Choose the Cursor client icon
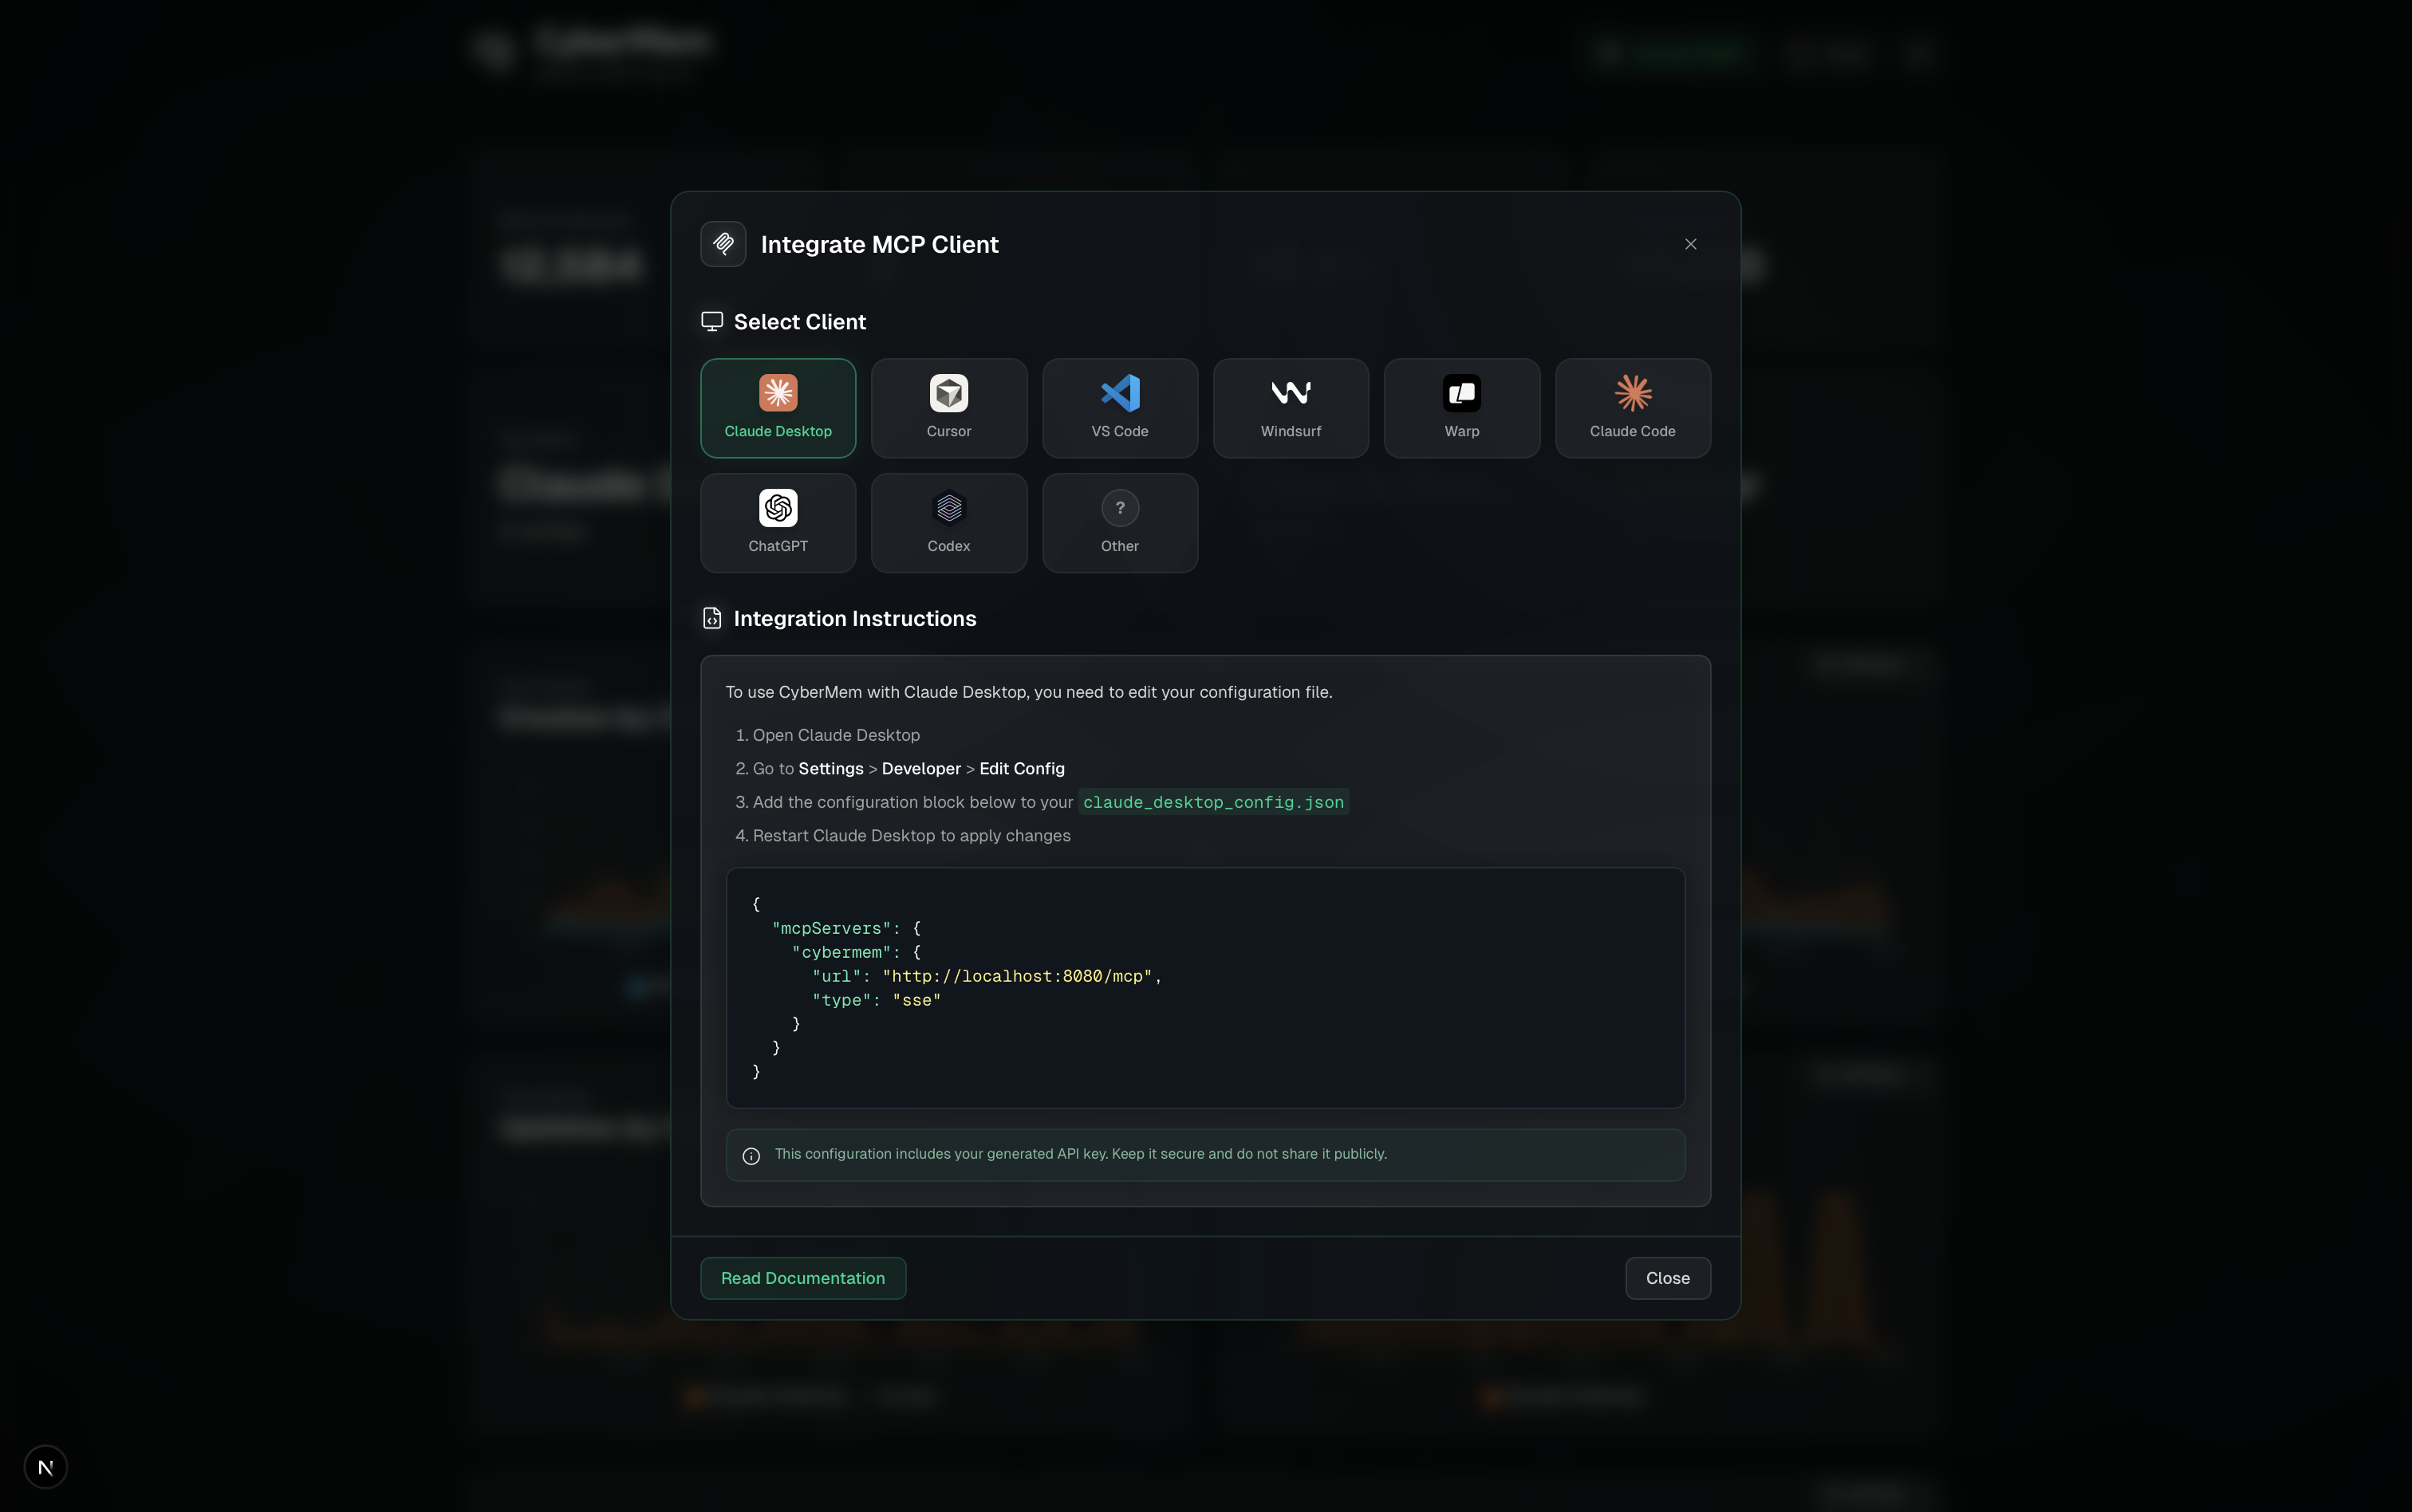The width and height of the screenshot is (2412, 1512). coord(948,393)
